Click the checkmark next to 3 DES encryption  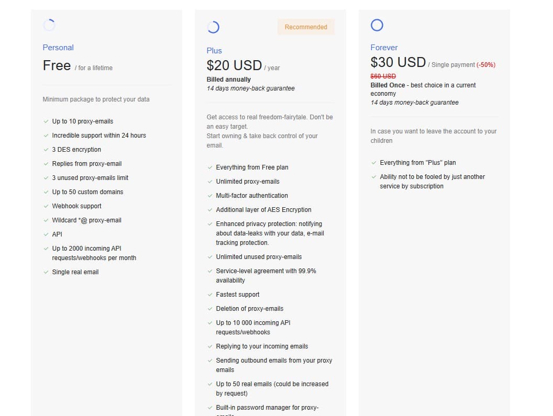click(46, 150)
